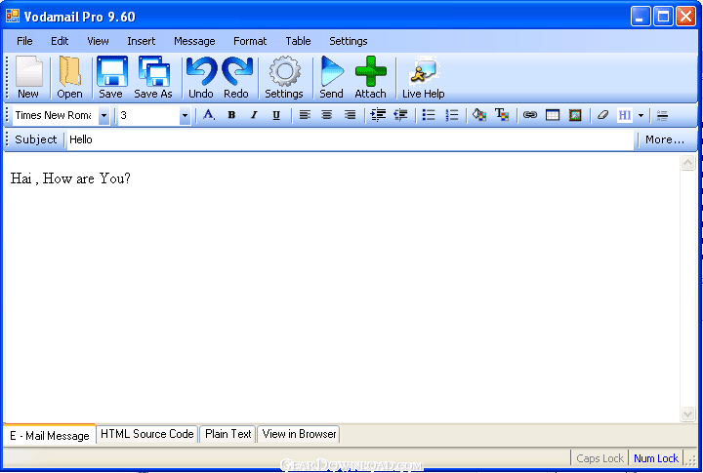Open the Table menu
The width and height of the screenshot is (703, 473).
[x=298, y=41]
